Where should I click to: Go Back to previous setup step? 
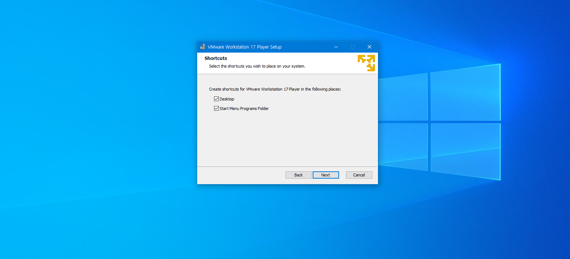pos(298,175)
